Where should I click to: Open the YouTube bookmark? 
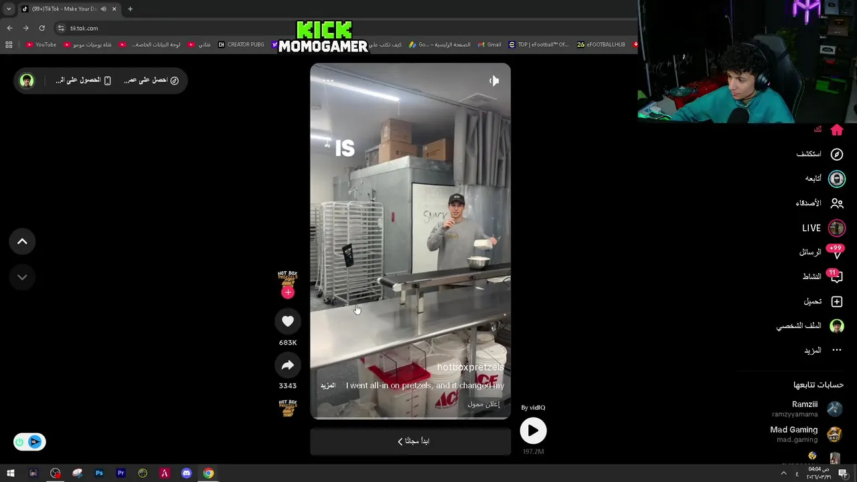click(x=41, y=45)
